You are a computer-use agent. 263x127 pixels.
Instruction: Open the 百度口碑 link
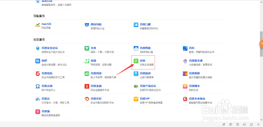coord(145,24)
